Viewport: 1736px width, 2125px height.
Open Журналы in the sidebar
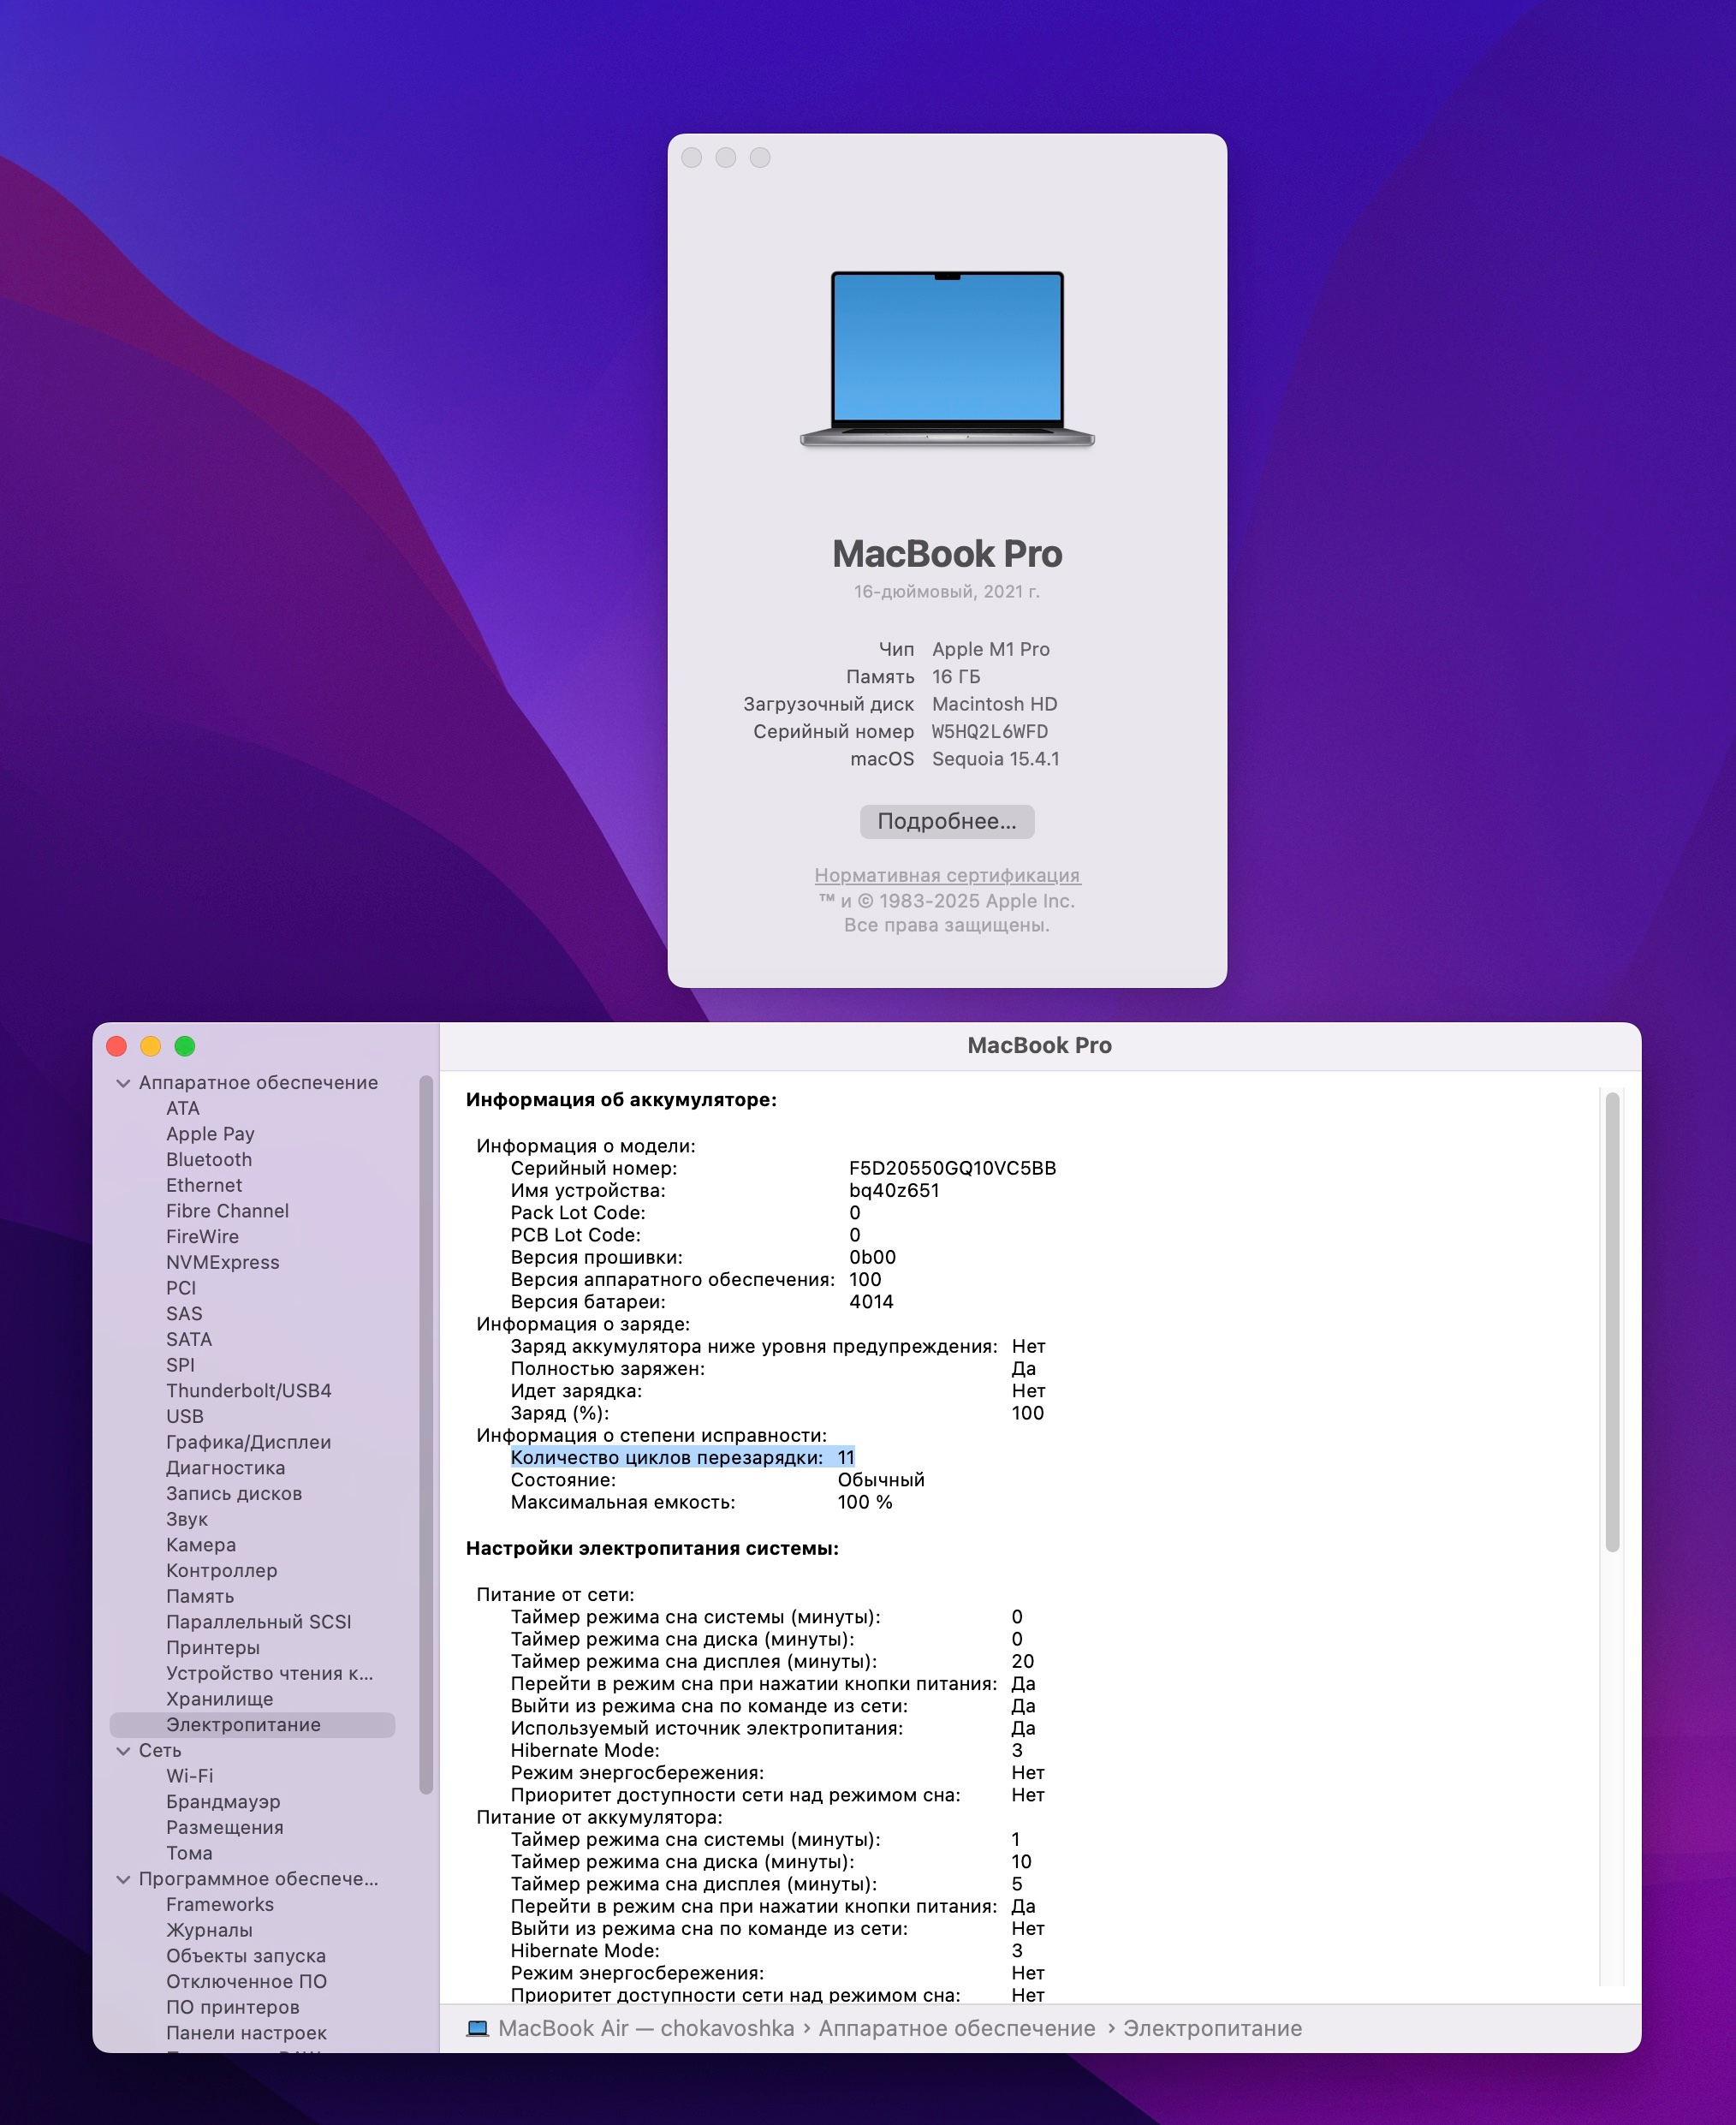pyautogui.click(x=209, y=1930)
